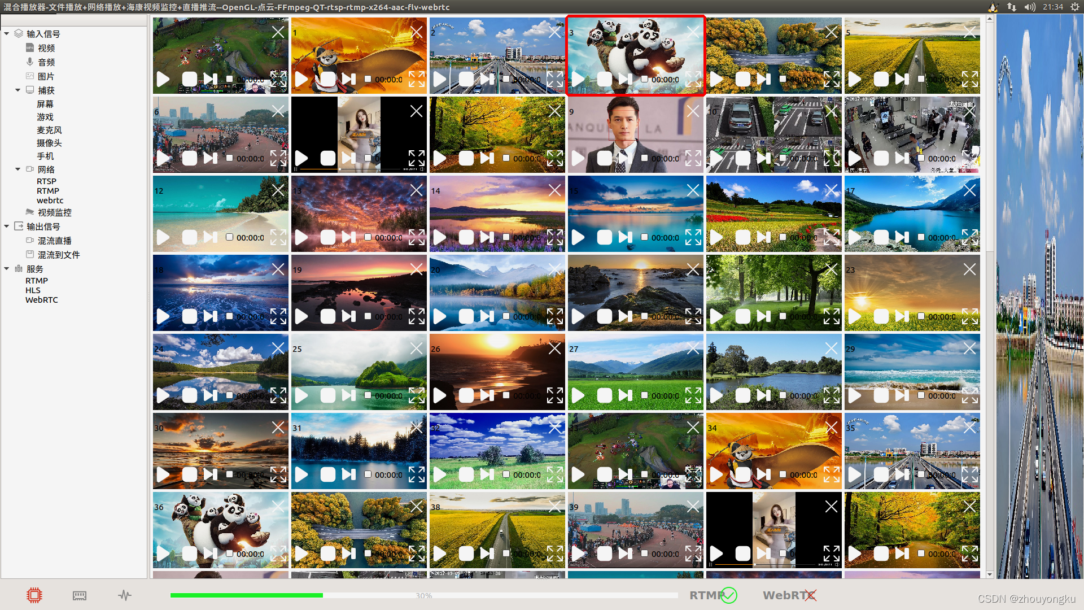Screen dimensions: 1084x610
Task: Advance one frame in tile 19
Action: tap(348, 316)
